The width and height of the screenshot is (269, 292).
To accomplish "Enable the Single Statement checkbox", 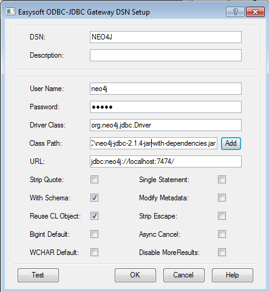I will pyautogui.click(x=222, y=180).
